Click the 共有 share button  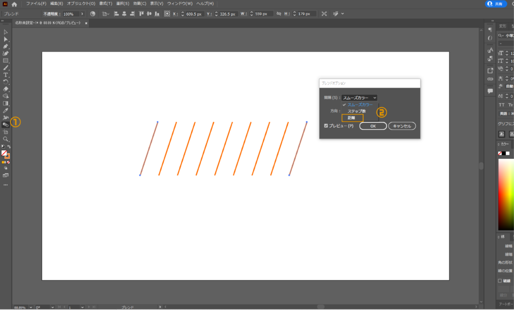(x=495, y=4)
